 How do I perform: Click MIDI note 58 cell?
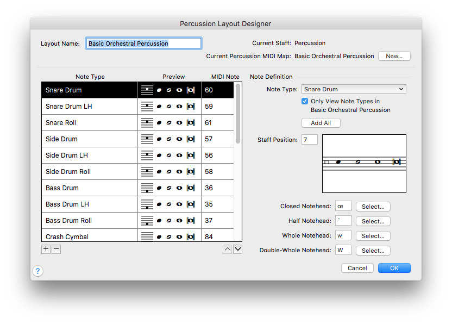217,172
